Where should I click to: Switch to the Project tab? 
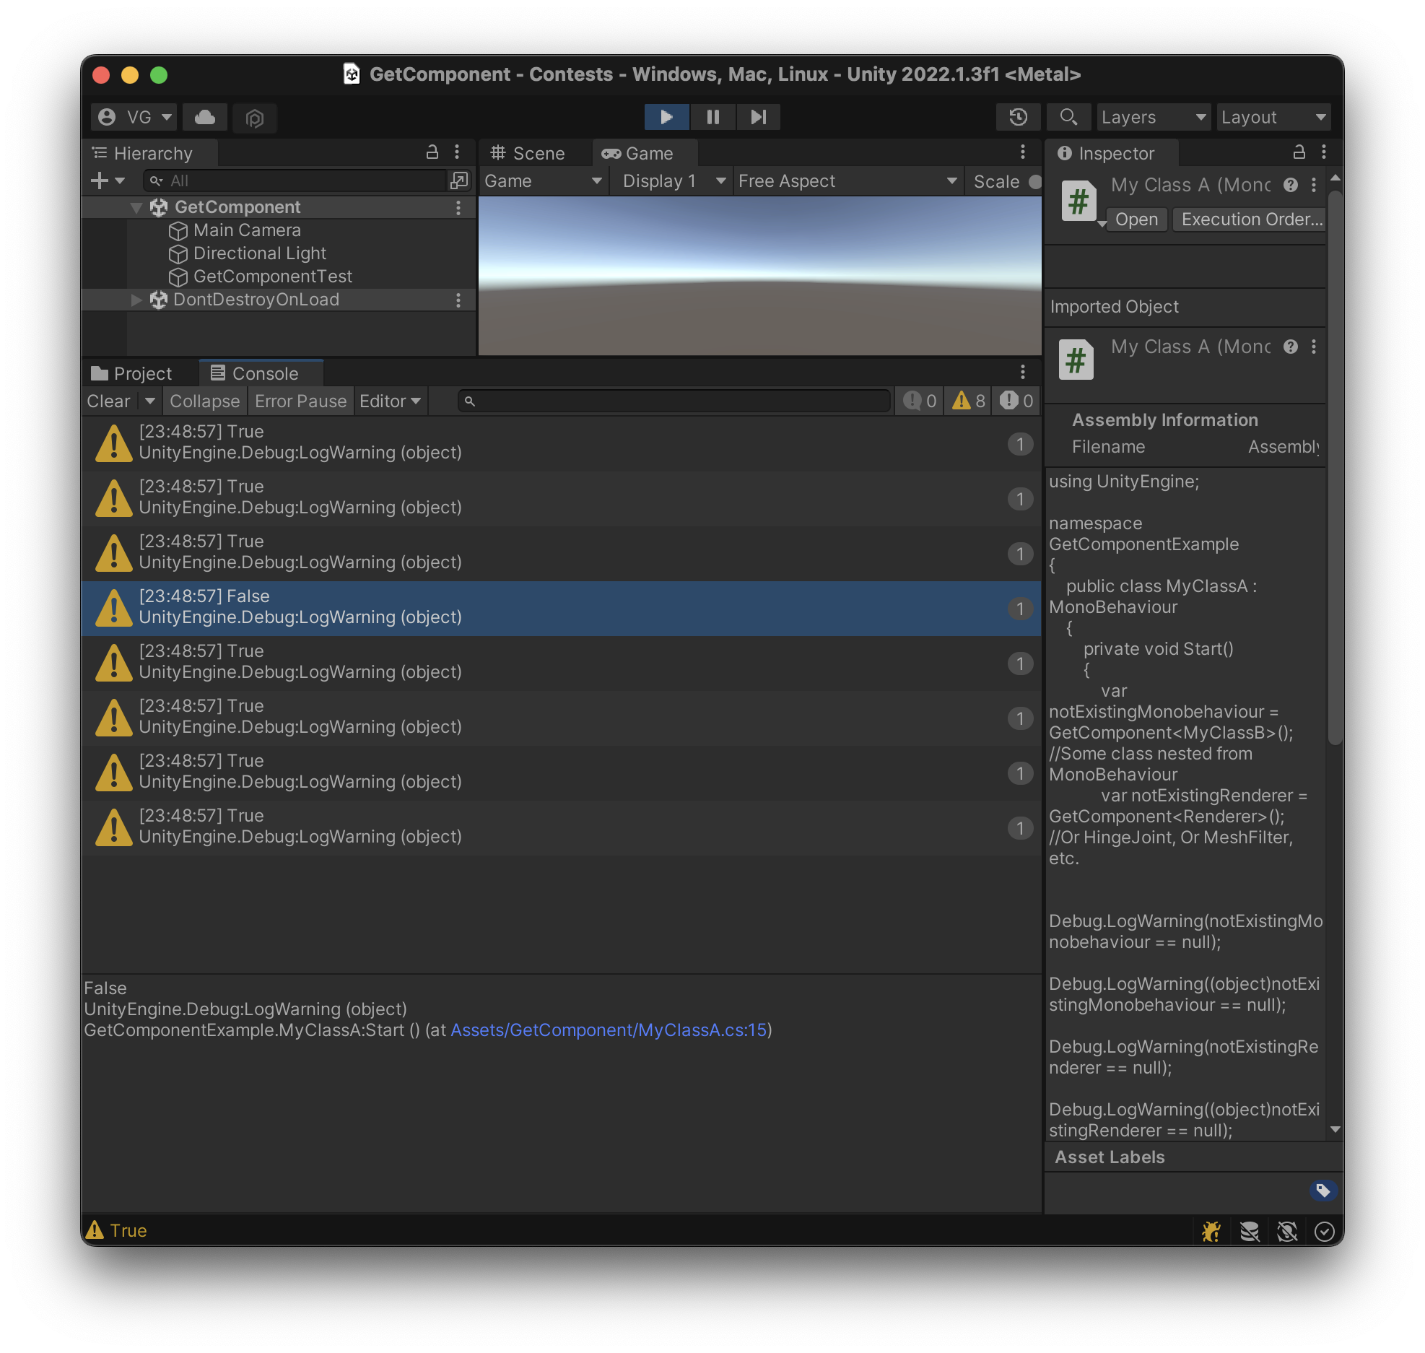tap(132, 373)
